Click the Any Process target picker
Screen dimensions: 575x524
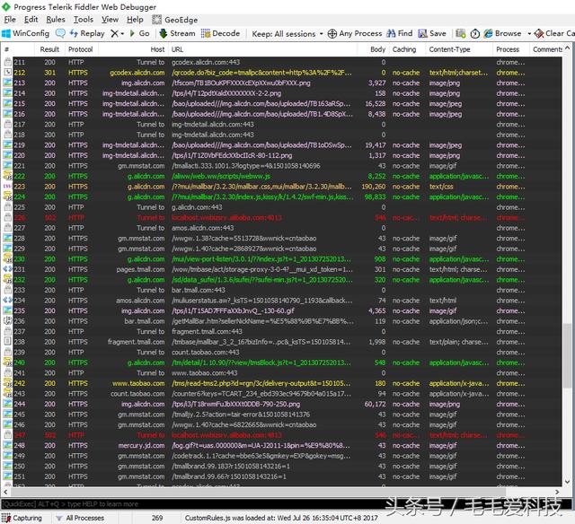coord(355,33)
